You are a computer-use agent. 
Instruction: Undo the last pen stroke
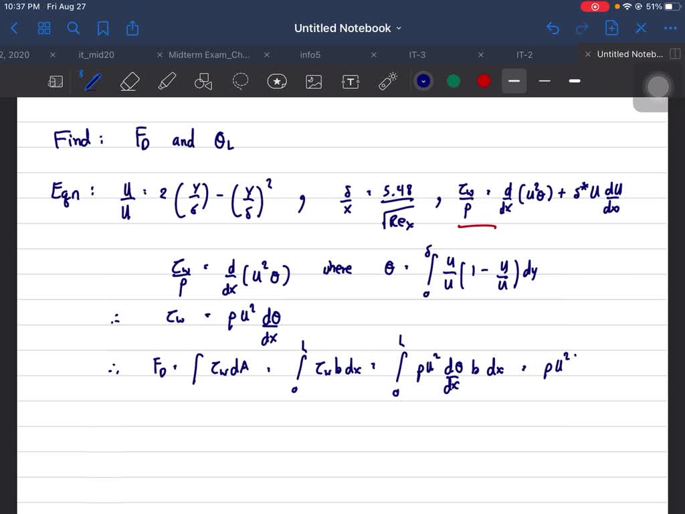[553, 28]
